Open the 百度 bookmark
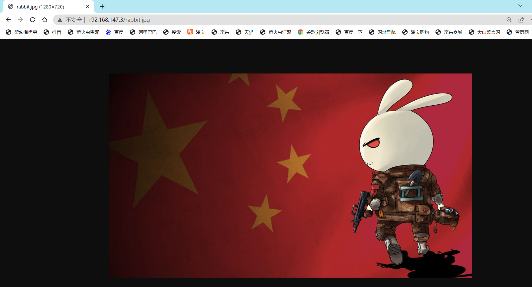This screenshot has height=287, width=532. pos(114,32)
